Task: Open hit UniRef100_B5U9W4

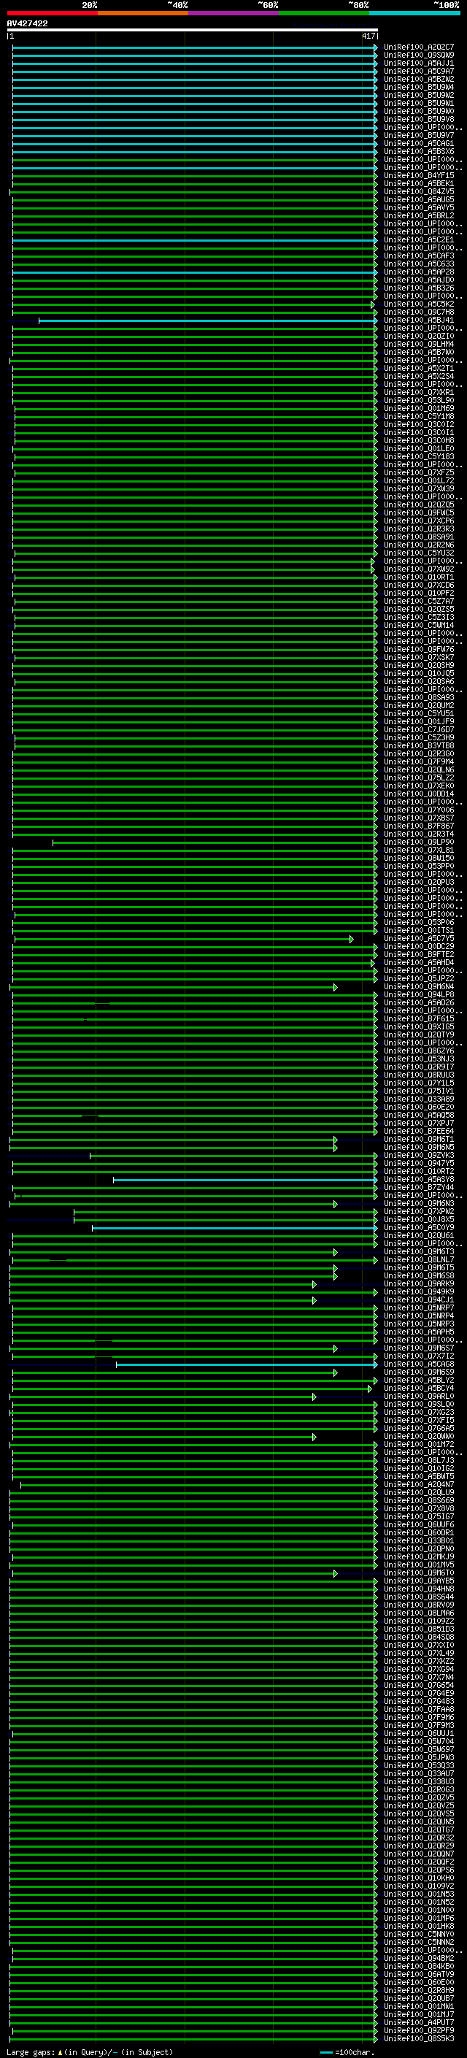Action: (x=419, y=87)
